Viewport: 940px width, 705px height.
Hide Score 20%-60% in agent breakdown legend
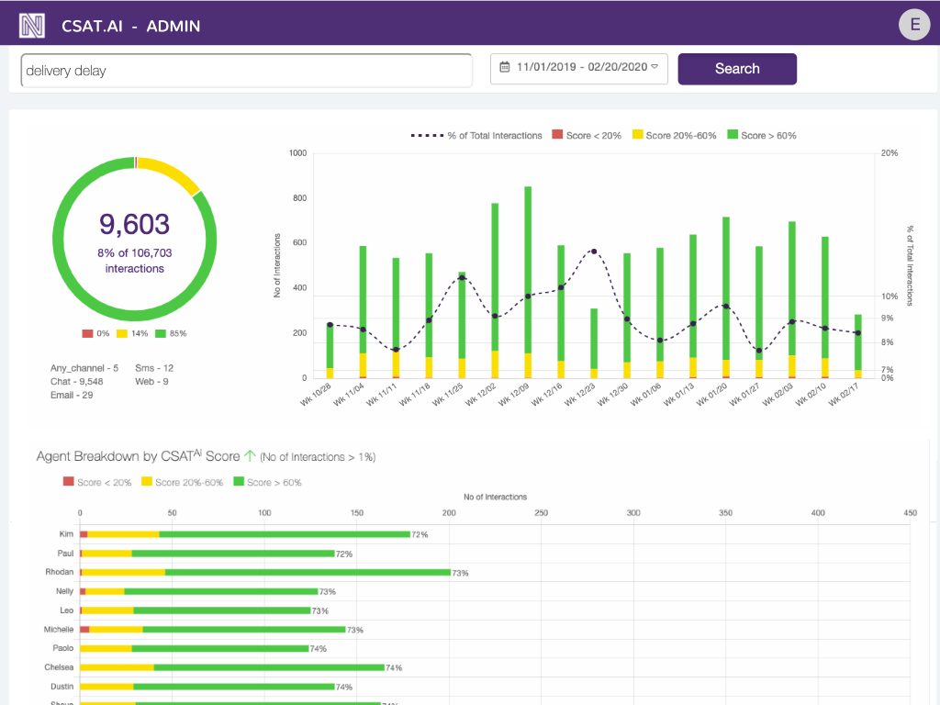[181, 482]
